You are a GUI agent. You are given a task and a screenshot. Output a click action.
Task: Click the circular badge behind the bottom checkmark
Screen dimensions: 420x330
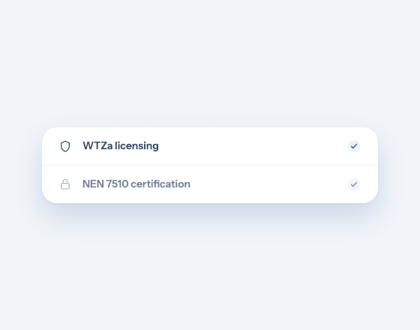354,184
